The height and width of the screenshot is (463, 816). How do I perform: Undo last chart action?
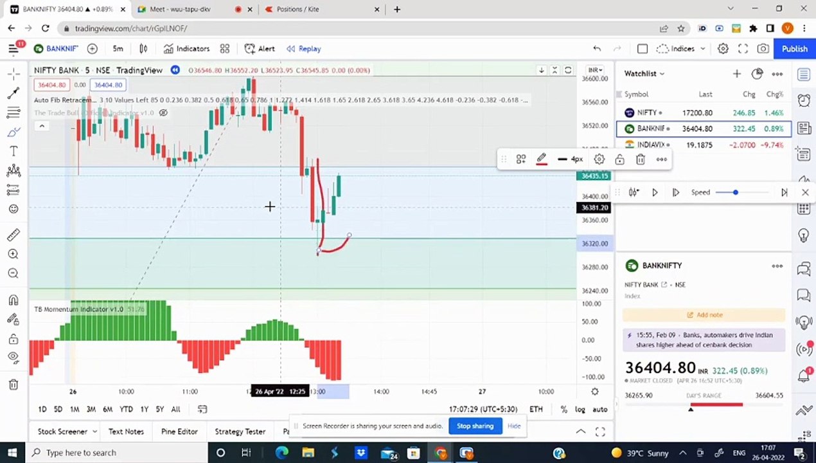(597, 49)
